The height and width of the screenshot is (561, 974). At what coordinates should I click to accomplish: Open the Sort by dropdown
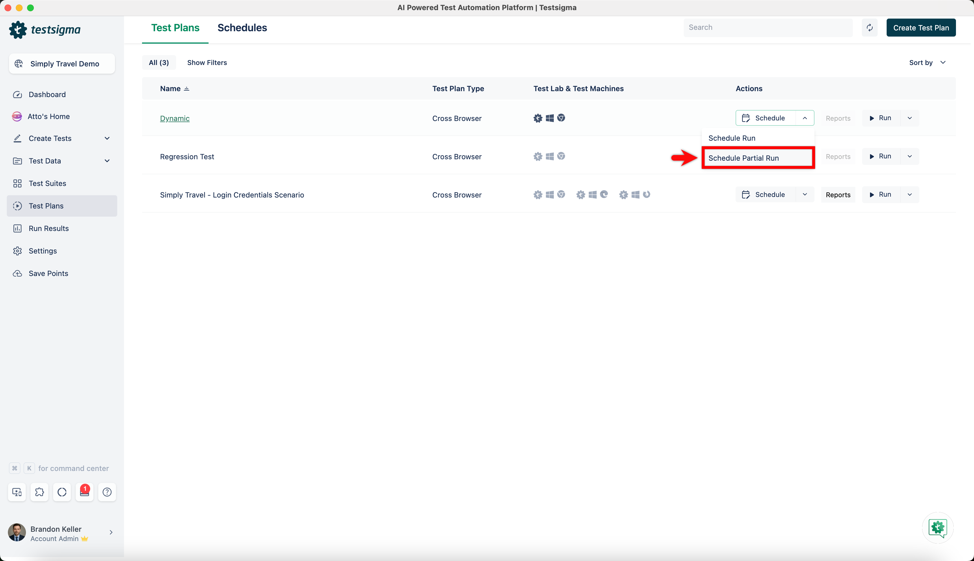(927, 62)
